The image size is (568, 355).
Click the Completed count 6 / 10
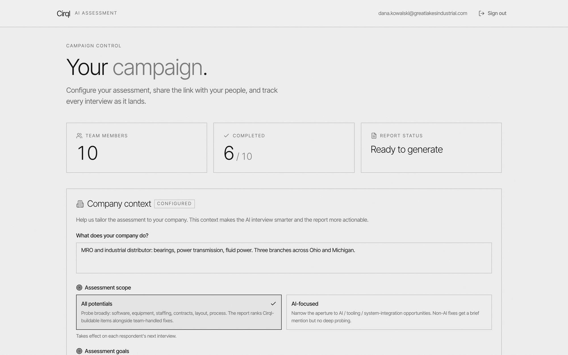(x=238, y=154)
